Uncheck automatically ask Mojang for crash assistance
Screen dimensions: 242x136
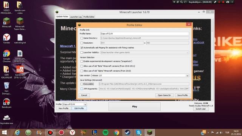pyautogui.click(x=82, y=48)
